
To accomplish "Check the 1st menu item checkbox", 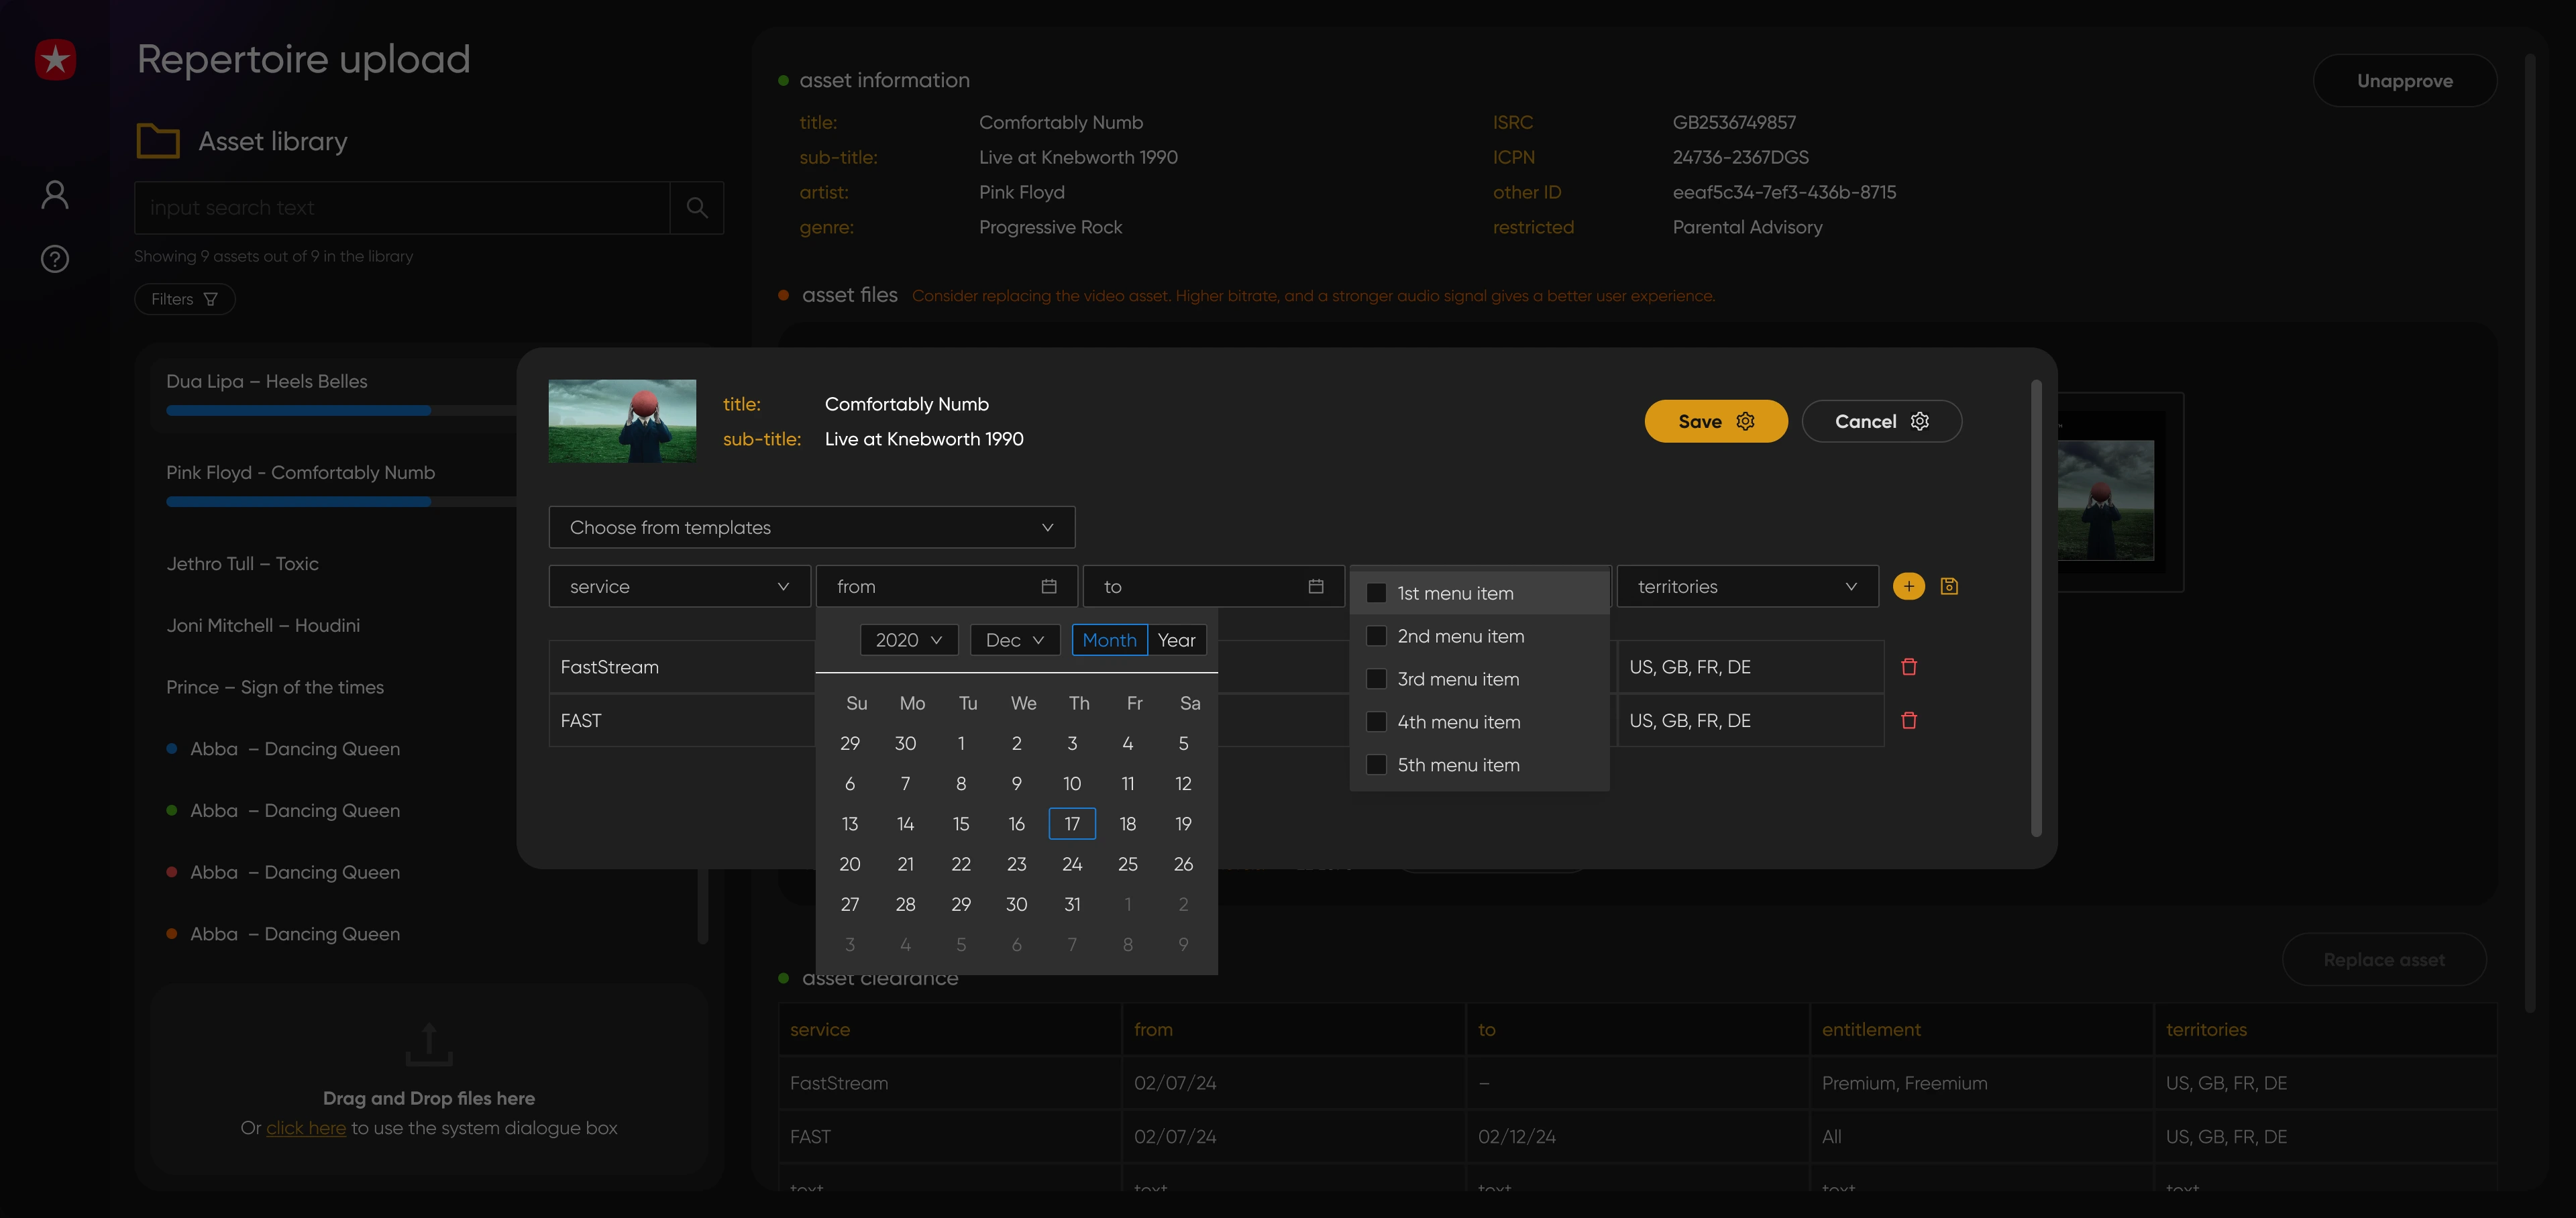I will click(x=1376, y=593).
